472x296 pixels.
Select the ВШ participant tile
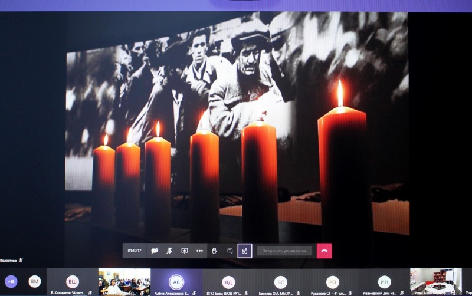click(x=72, y=282)
